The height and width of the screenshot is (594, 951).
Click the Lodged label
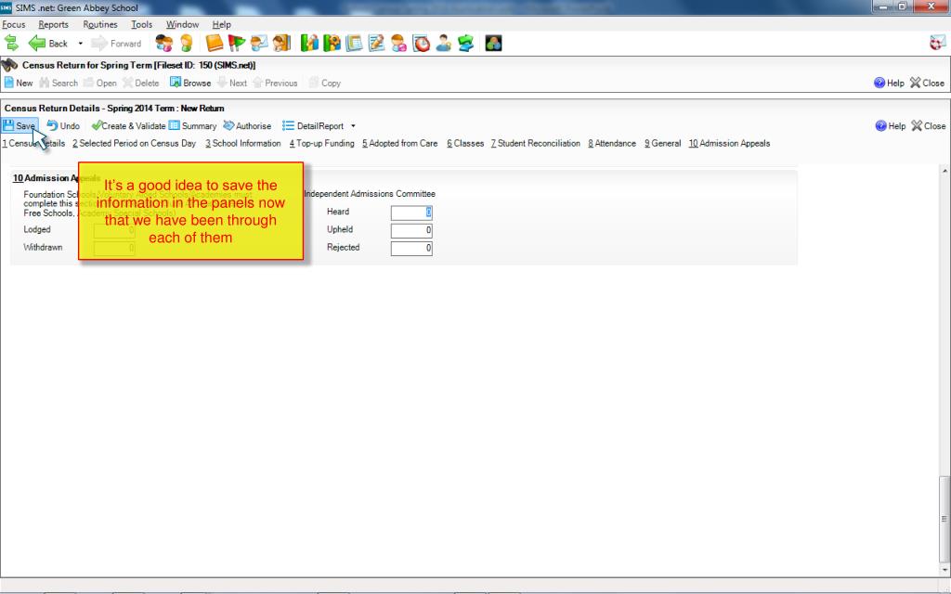37,230
